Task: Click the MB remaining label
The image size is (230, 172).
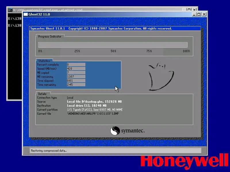Action: tap(45, 77)
